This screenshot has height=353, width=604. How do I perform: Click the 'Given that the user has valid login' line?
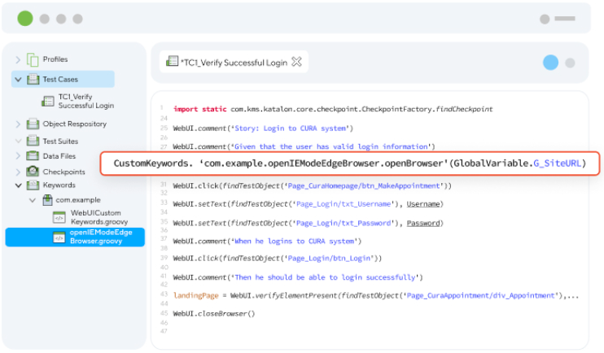pyautogui.click(x=304, y=146)
